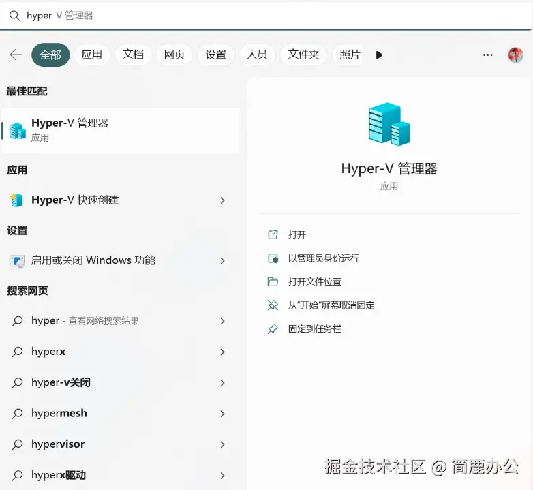Choose 打开文件位置 action
The image size is (533, 490).
click(315, 281)
